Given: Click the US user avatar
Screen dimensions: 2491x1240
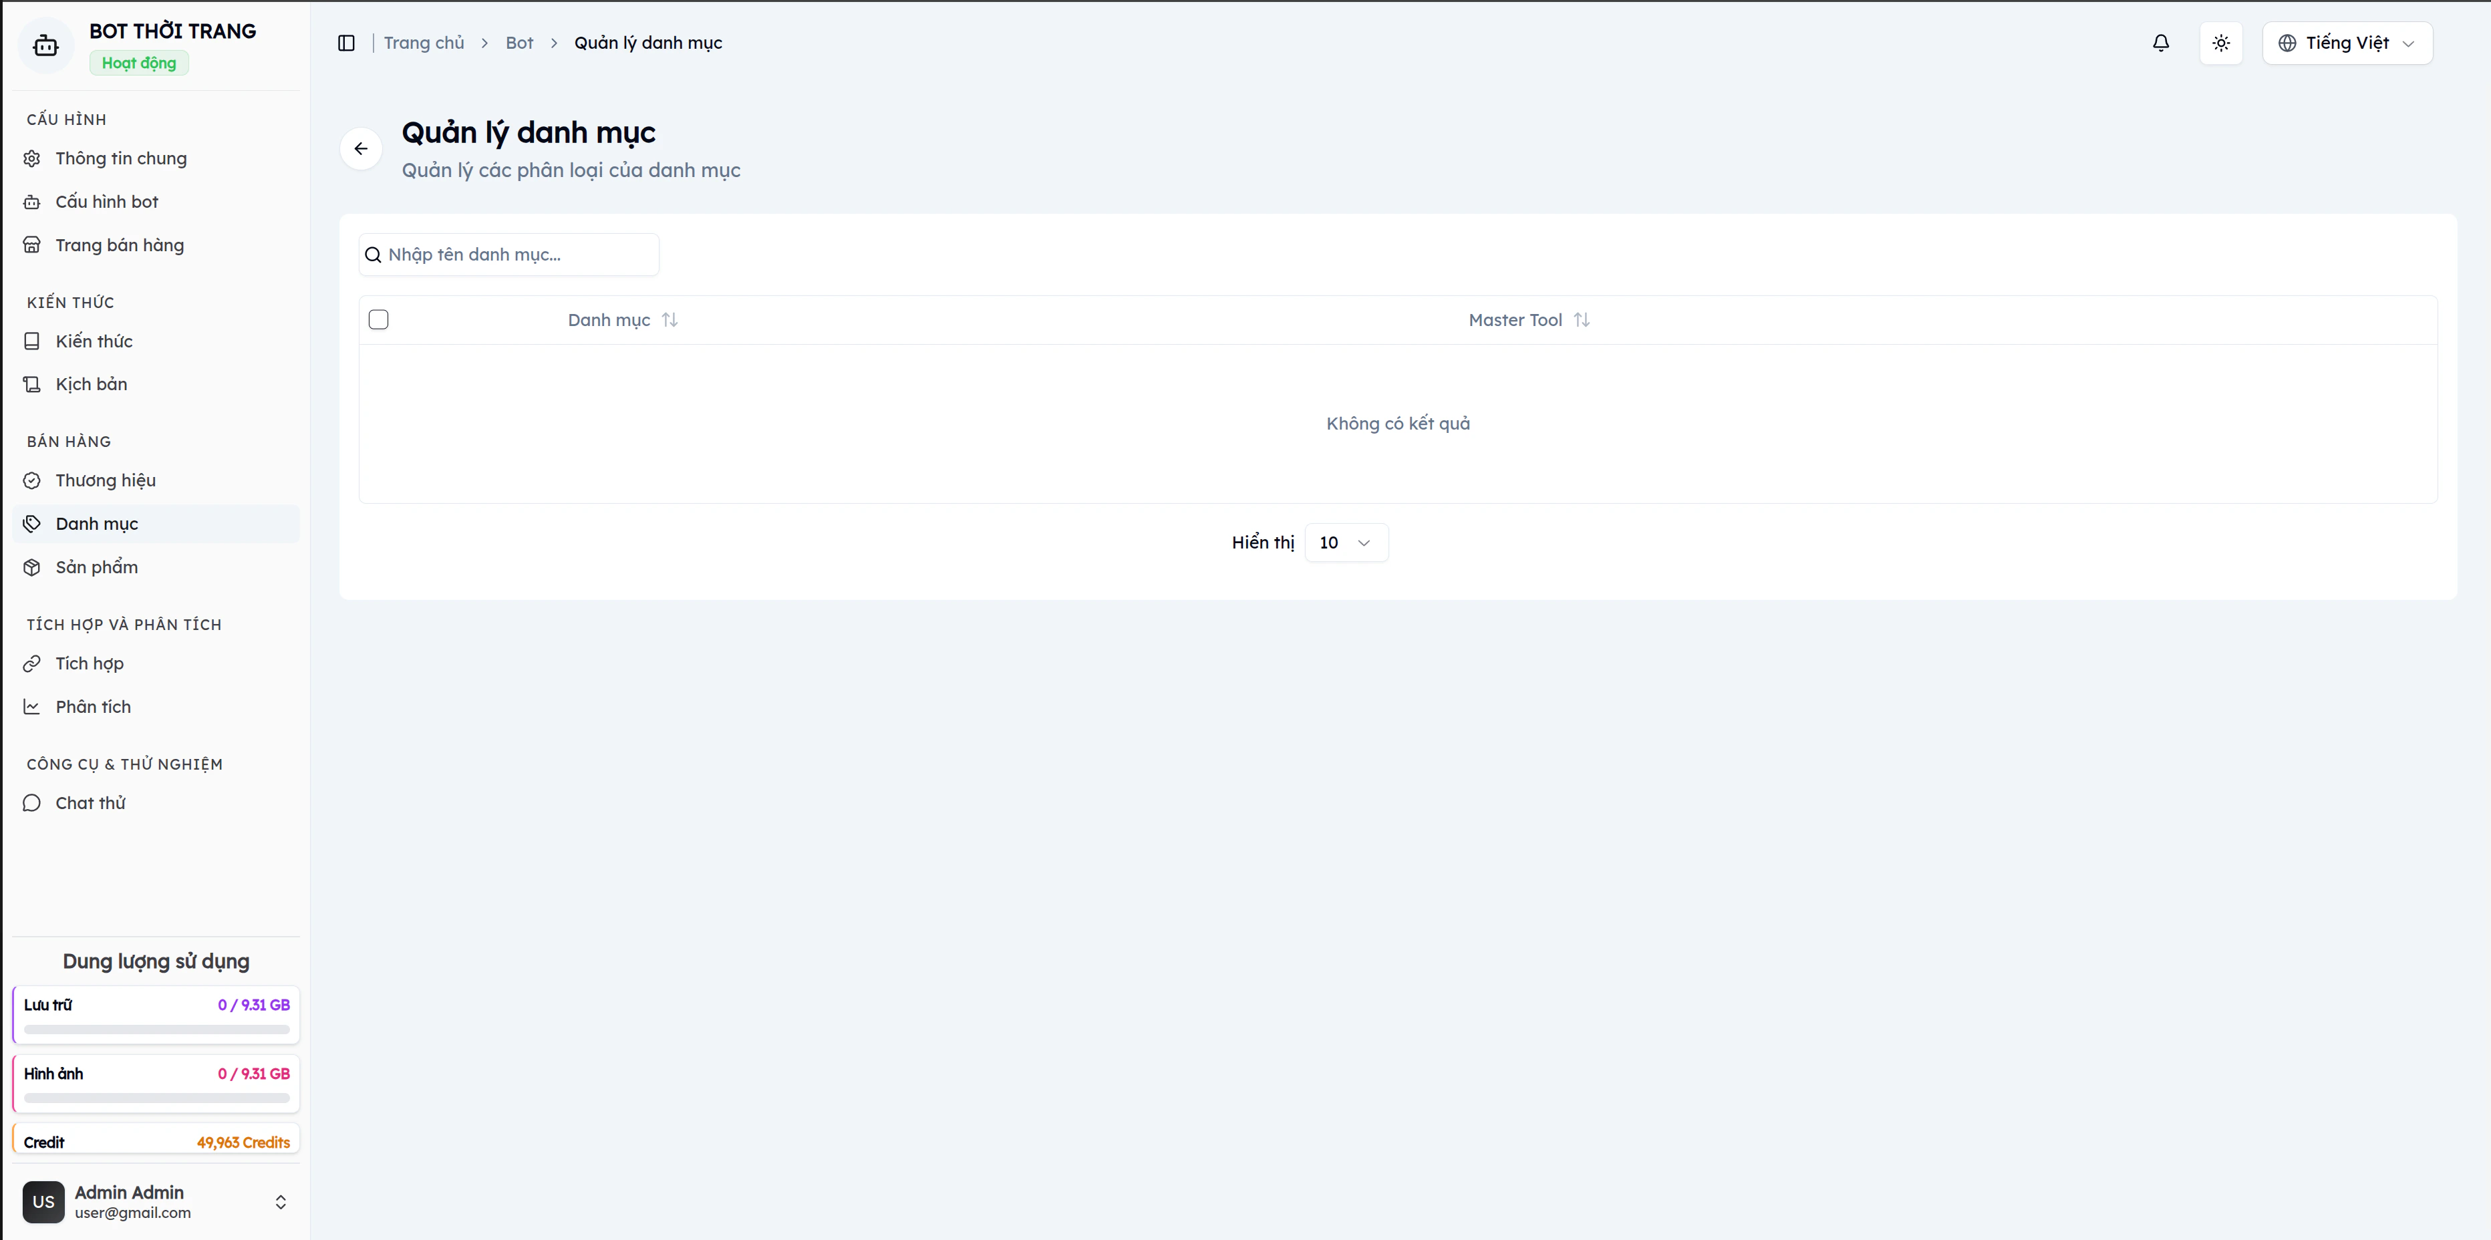Looking at the screenshot, I should click(x=43, y=1201).
